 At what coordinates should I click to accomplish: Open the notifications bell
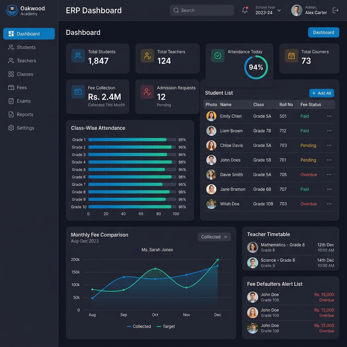pyautogui.click(x=245, y=10)
